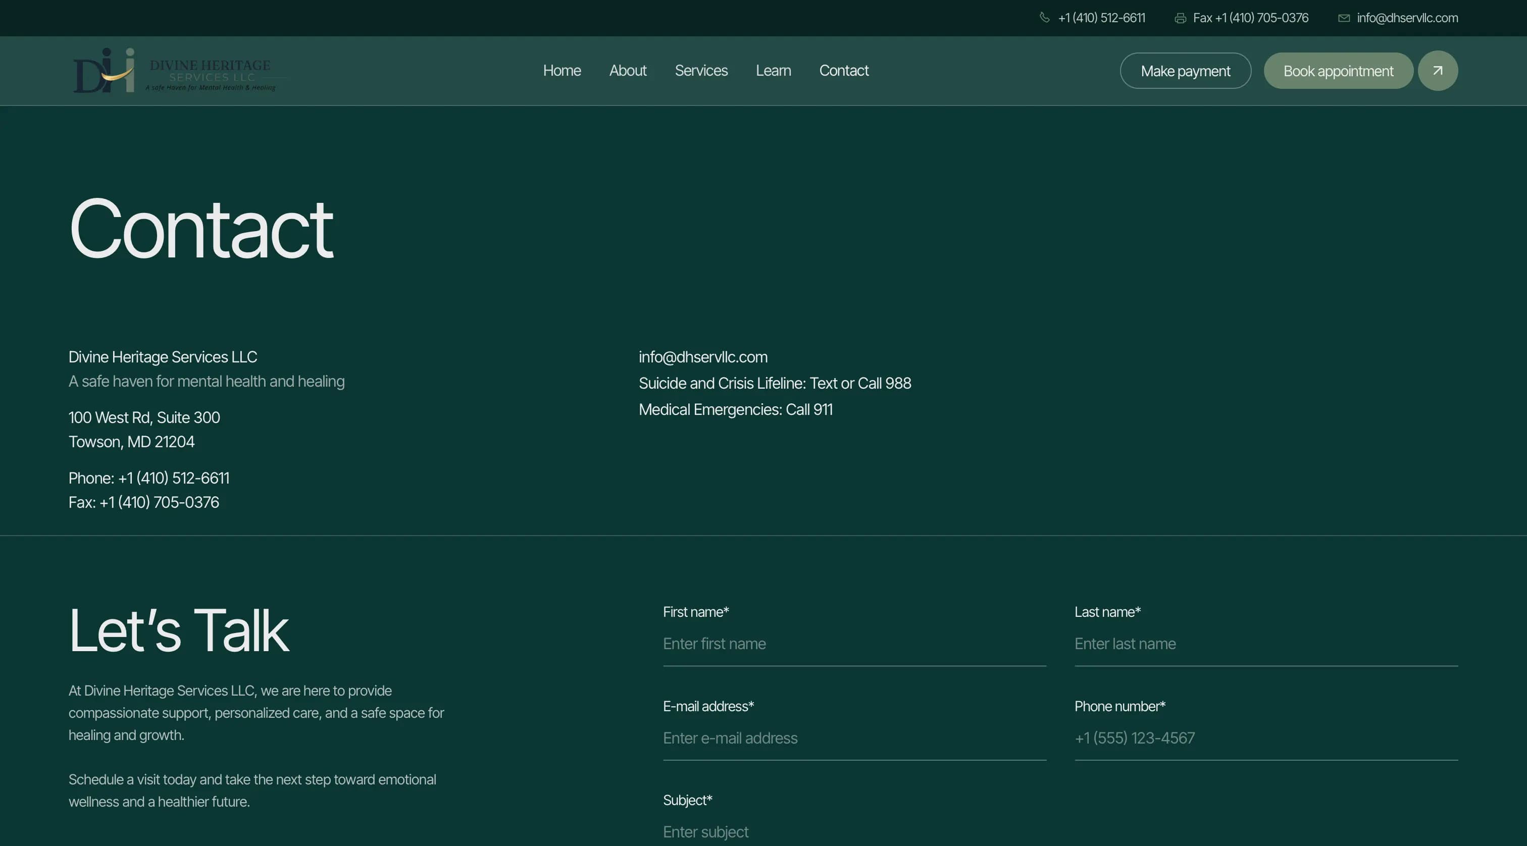Click the First name* field label
1527x846 pixels.
pos(696,612)
